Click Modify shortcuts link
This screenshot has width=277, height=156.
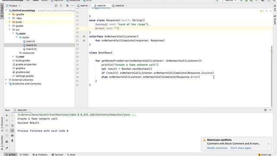pos(217,148)
